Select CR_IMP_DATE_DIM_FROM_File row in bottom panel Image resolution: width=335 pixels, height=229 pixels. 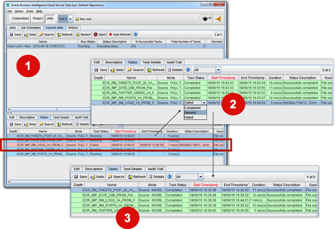pos(194,195)
